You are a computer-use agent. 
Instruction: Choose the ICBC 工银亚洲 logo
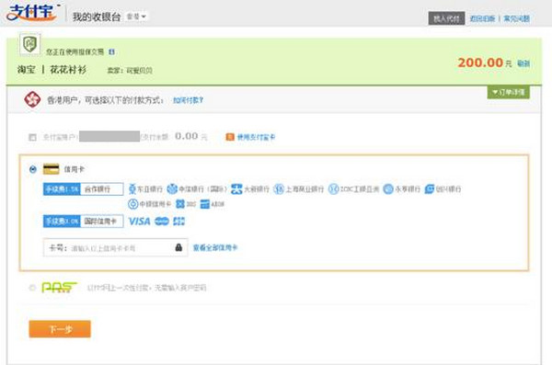tap(353, 189)
